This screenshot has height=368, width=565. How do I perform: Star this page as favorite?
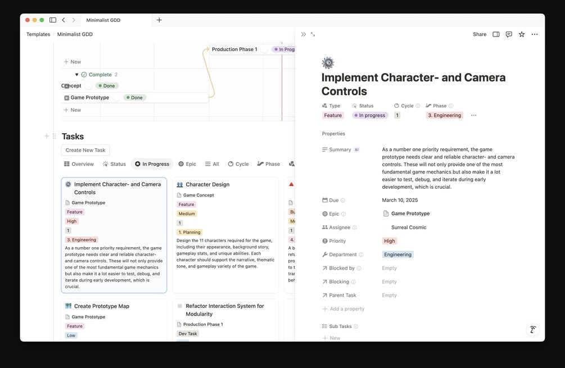522,34
